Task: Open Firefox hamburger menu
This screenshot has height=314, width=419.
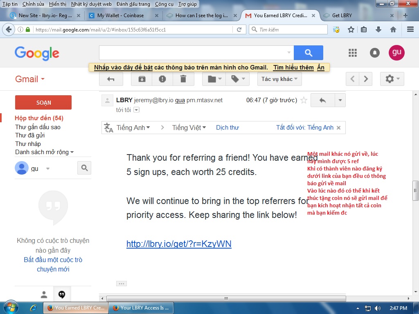Action: pos(410,29)
